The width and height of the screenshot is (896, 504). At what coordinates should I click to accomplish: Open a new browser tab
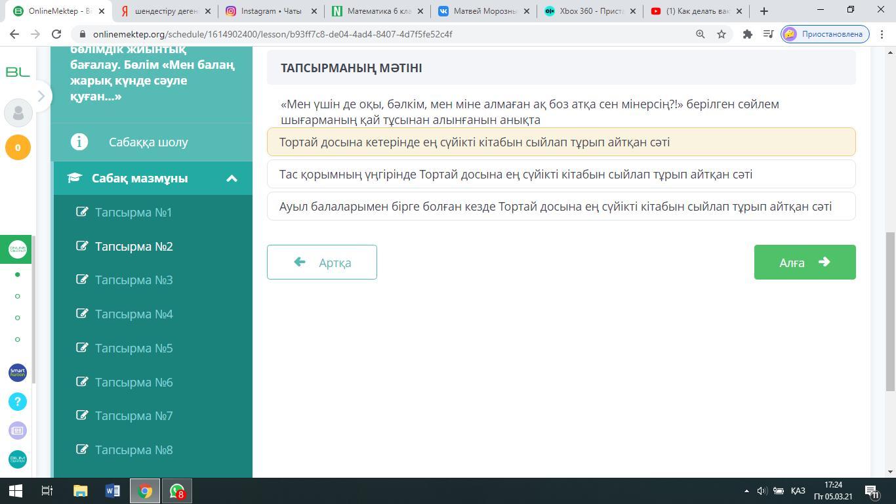[x=764, y=11]
